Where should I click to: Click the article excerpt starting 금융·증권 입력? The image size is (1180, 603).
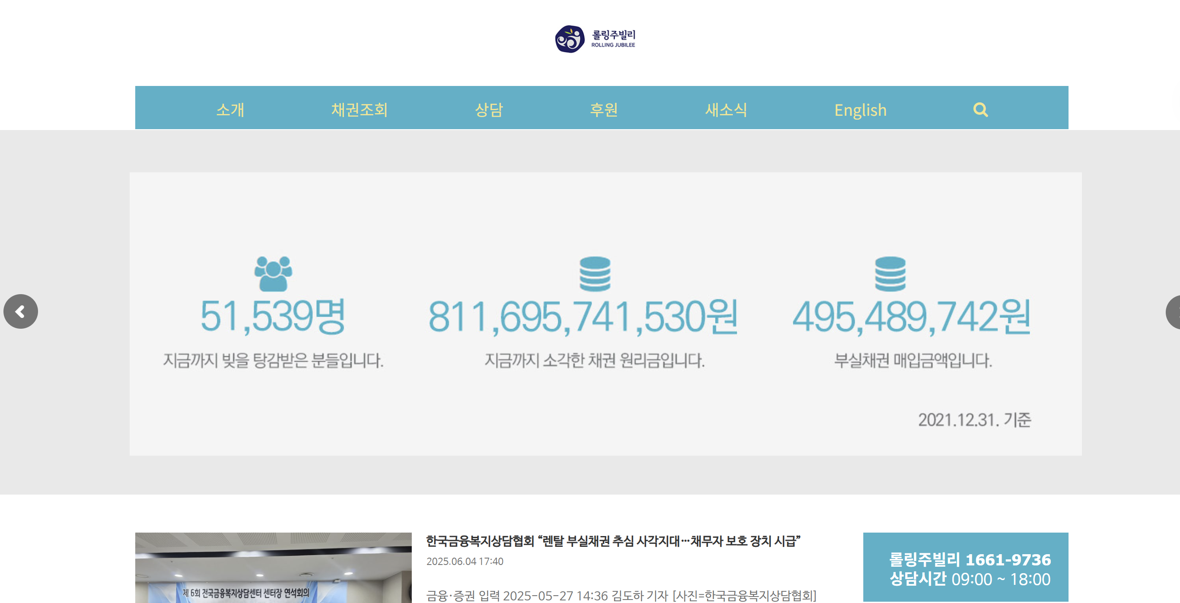[621, 595]
